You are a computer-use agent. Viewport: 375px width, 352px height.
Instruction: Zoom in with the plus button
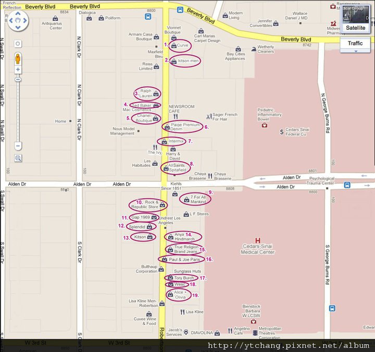[x=18, y=70]
